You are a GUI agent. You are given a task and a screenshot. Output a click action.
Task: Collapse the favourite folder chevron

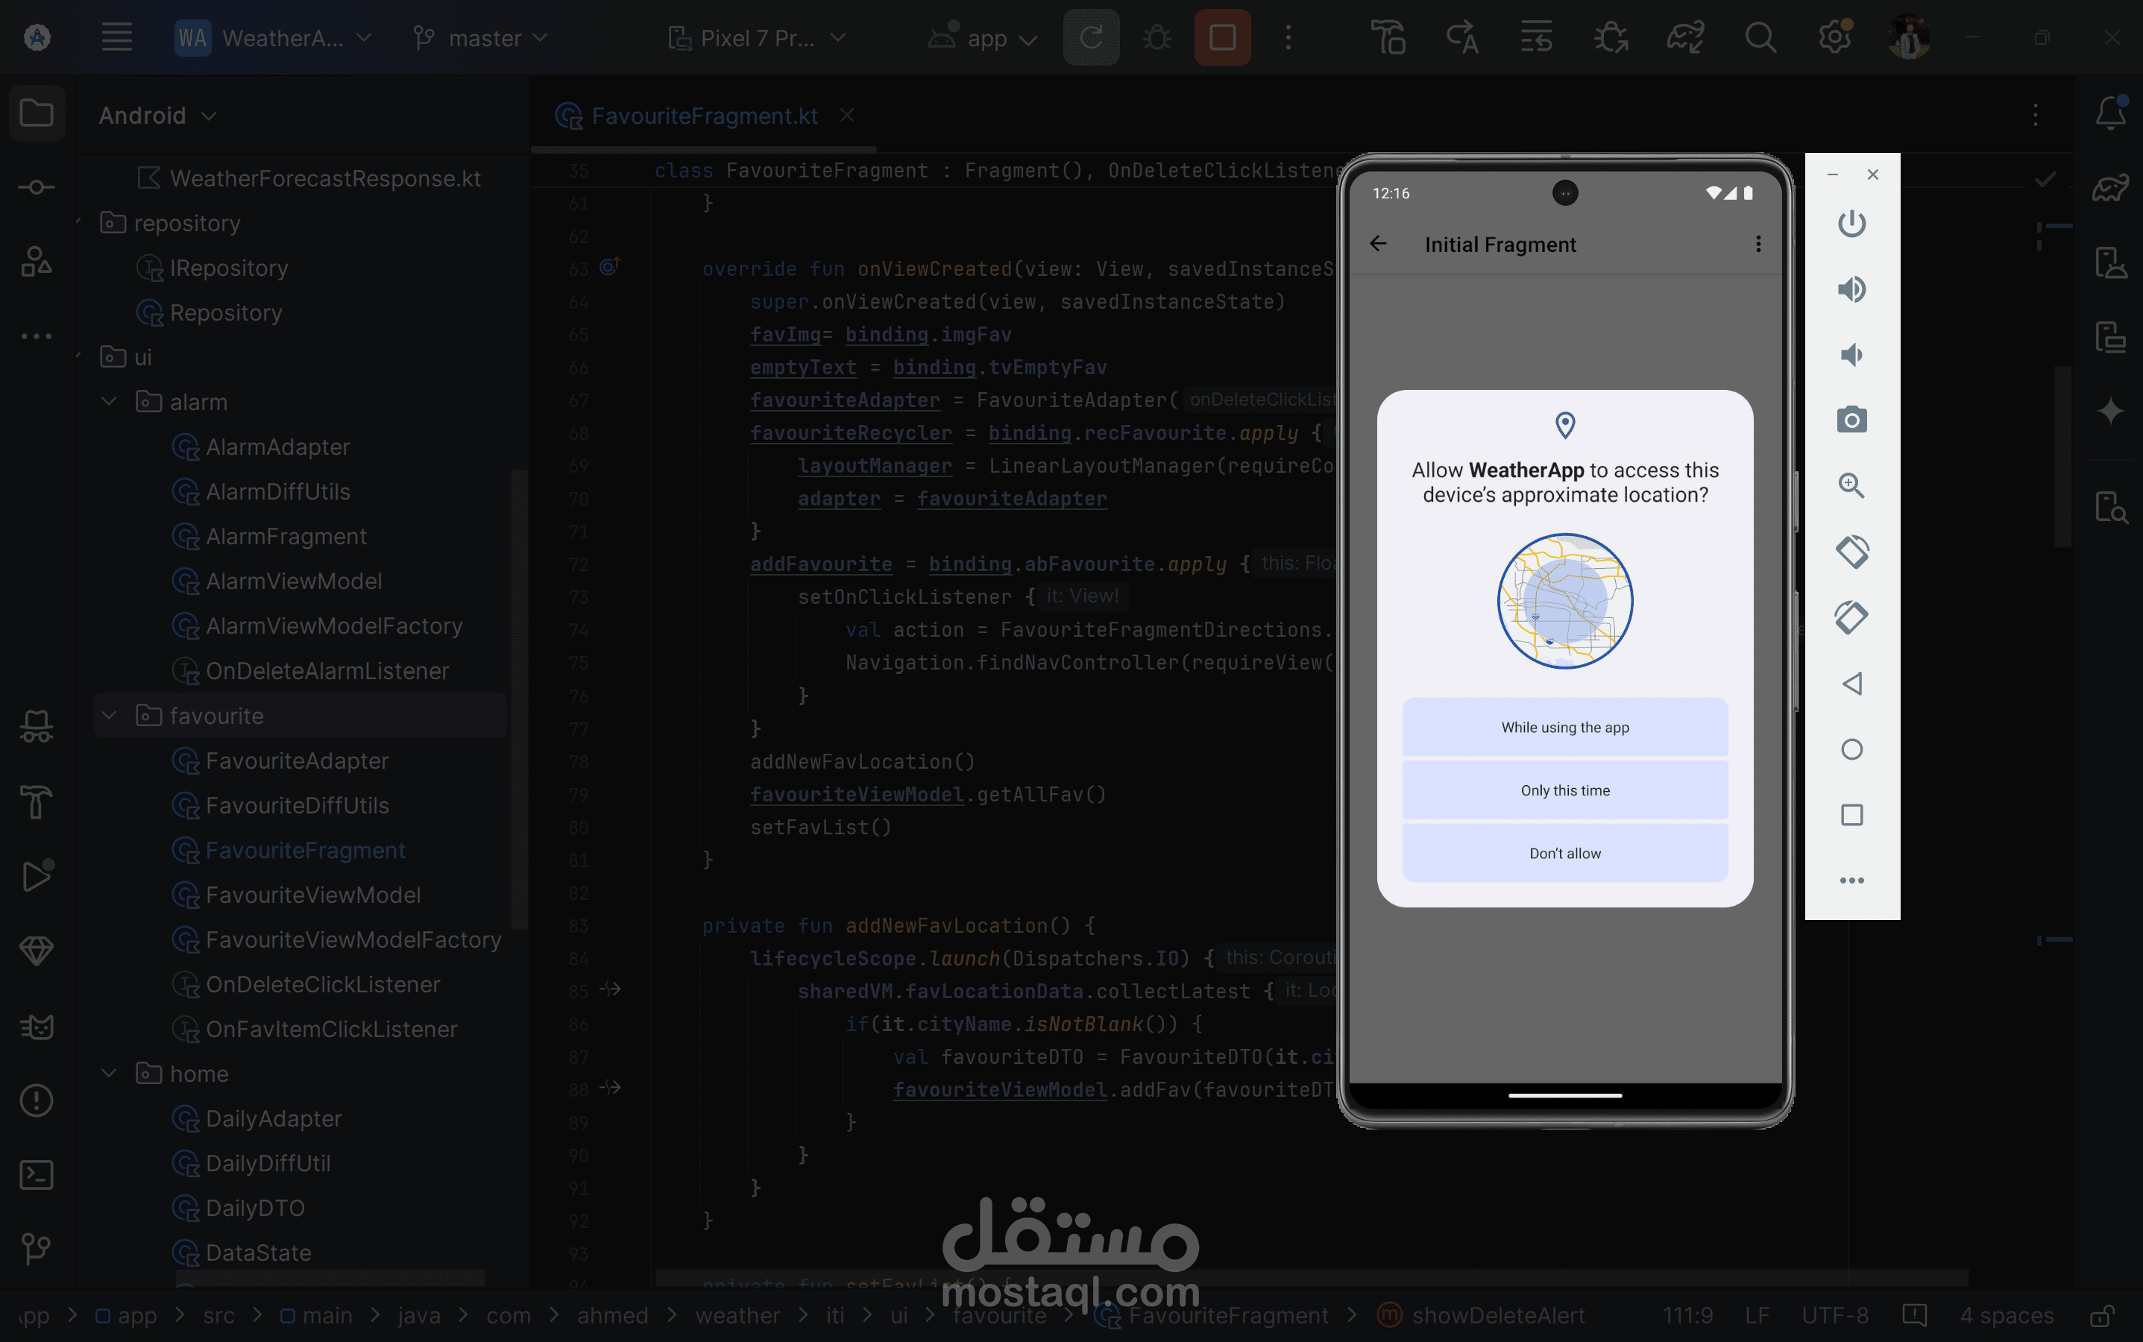pos(109,716)
